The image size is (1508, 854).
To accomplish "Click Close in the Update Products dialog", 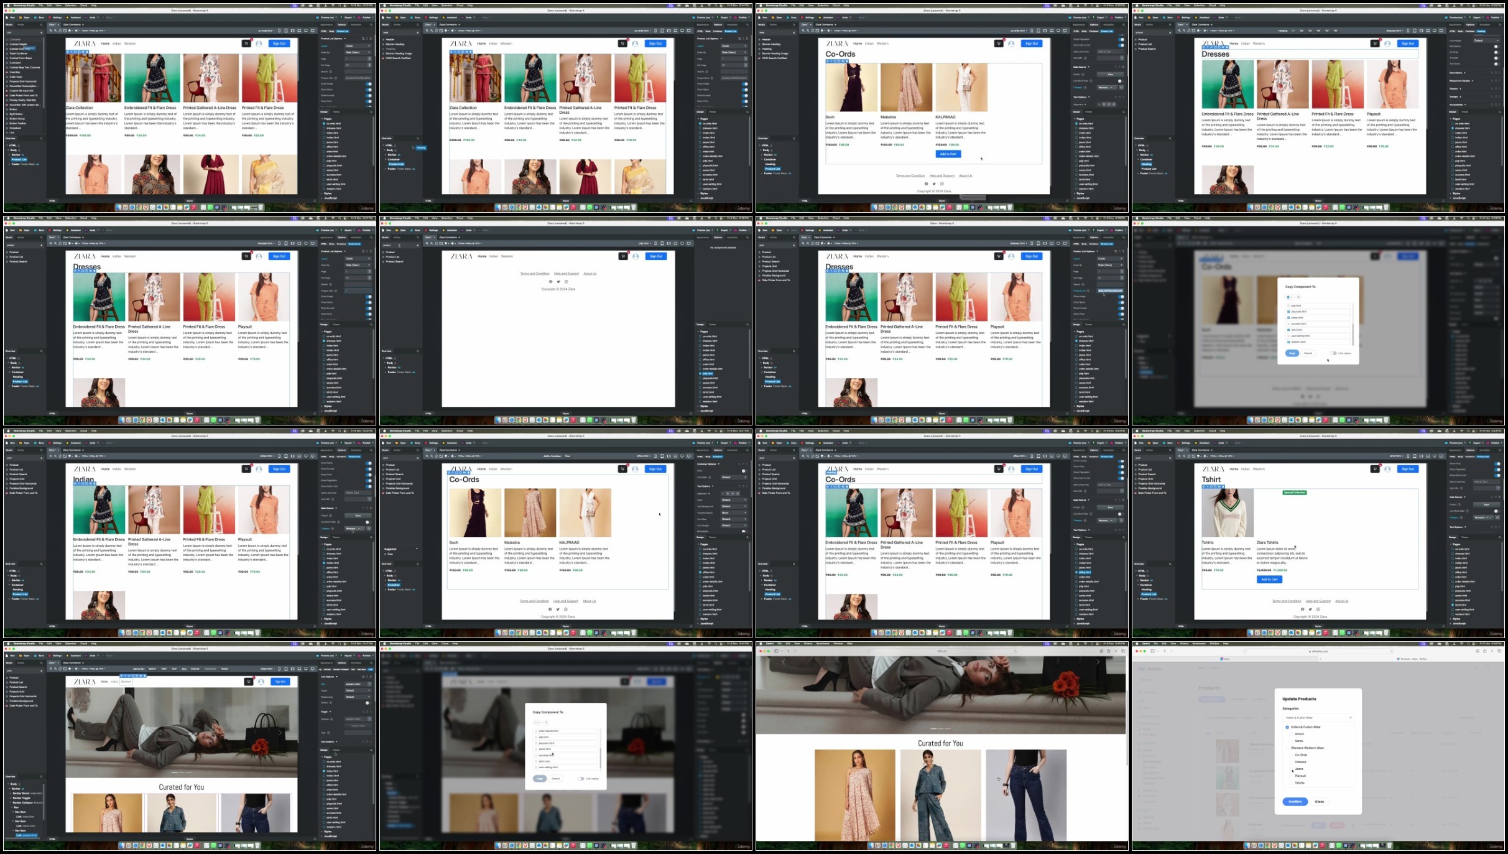I will [1320, 801].
